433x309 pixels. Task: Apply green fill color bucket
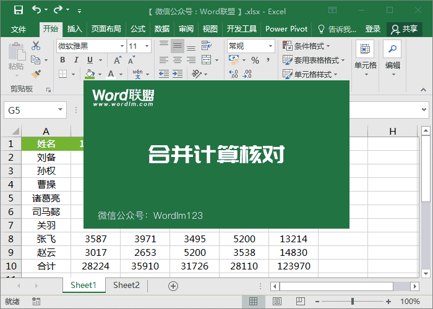tap(90, 74)
